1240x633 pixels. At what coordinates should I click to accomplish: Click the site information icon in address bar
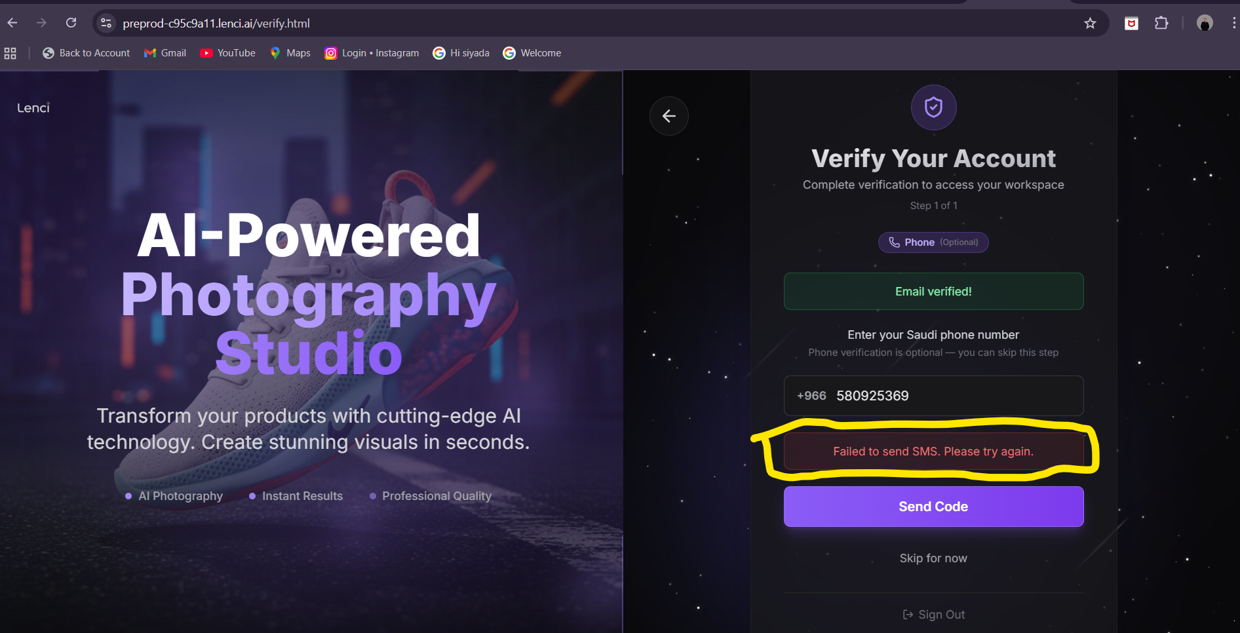coord(106,24)
